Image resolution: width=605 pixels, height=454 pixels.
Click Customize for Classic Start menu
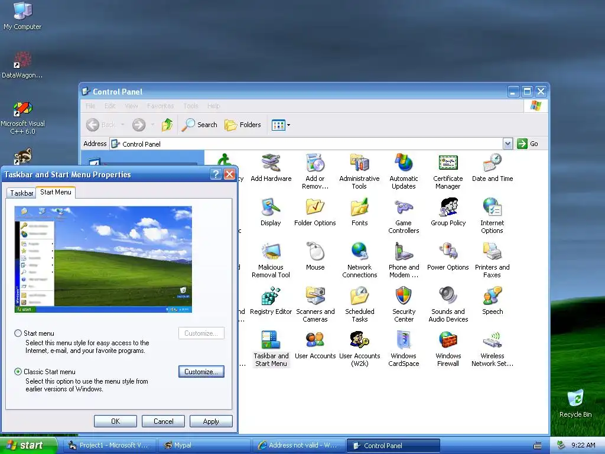pos(201,372)
